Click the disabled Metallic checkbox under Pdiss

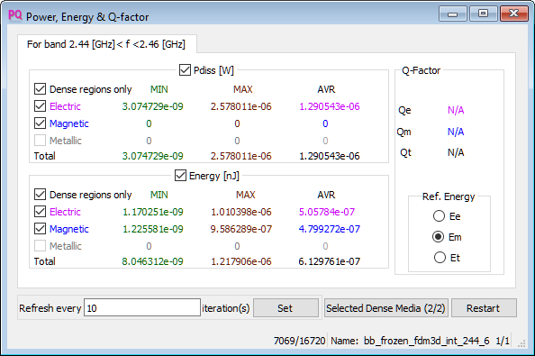tap(40, 141)
